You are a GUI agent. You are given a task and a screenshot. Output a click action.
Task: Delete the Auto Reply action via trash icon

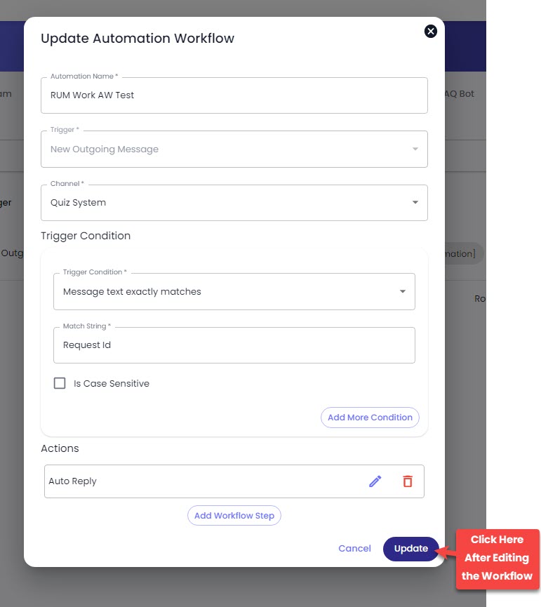pyautogui.click(x=408, y=481)
